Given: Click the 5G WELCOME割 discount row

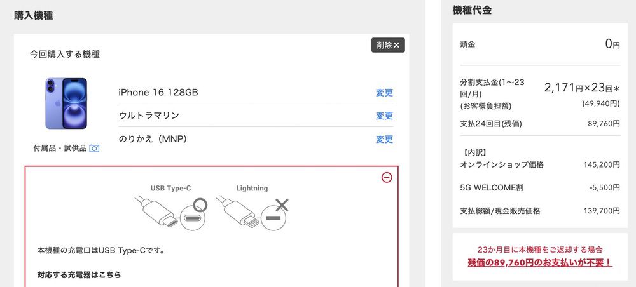Looking at the screenshot, I should click(x=539, y=188).
